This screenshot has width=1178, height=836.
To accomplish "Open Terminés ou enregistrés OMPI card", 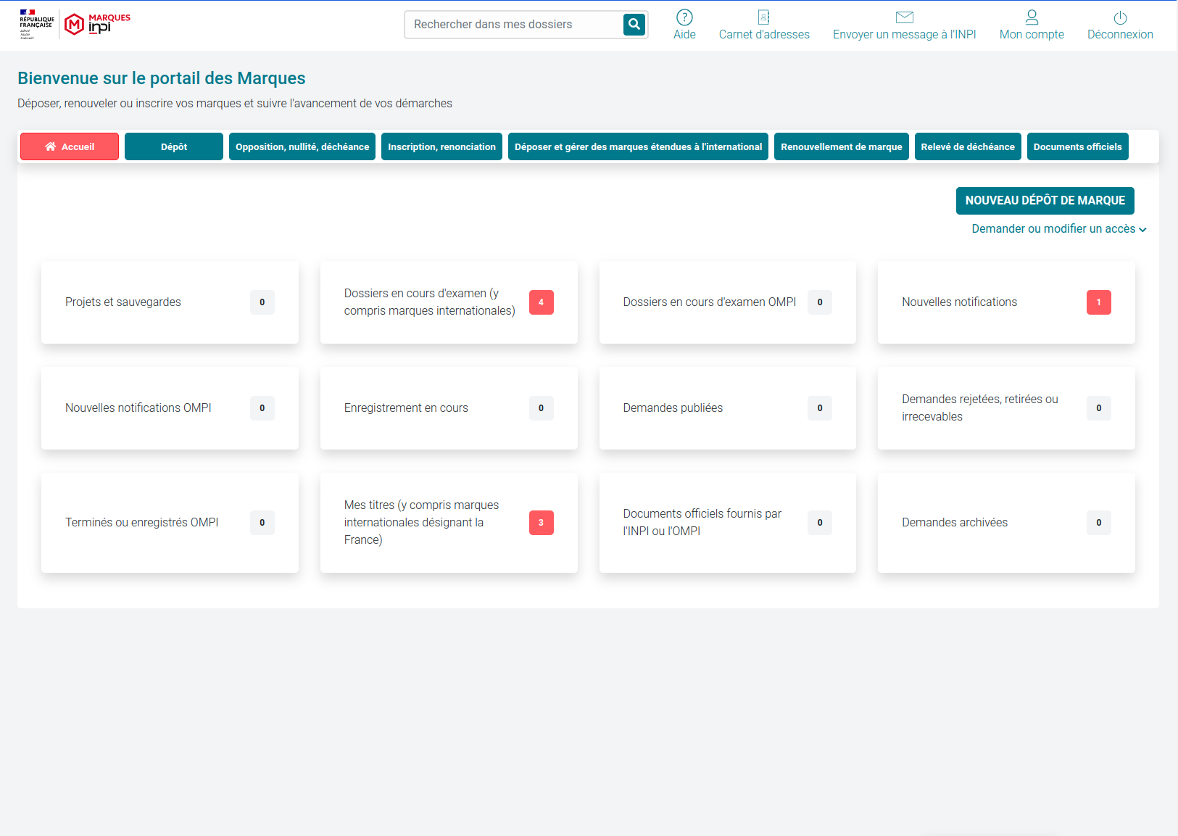I will 170,523.
